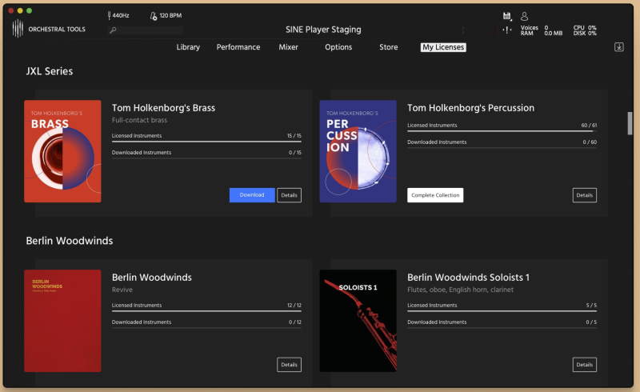Screen dimensions: 640x392
Task: Click the Brass Licensed Instruments progress bar
Action: coord(206,142)
